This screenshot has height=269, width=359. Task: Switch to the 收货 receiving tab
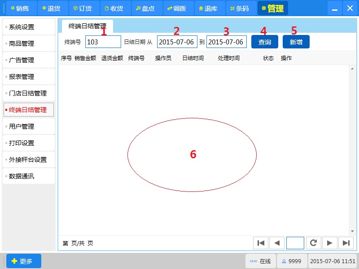(115, 8)
